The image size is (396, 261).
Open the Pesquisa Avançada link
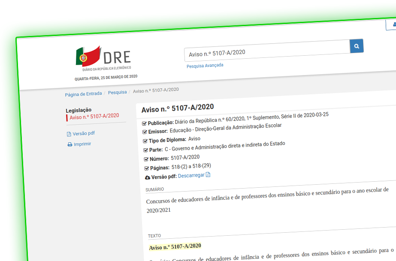(x=205, y=65)
